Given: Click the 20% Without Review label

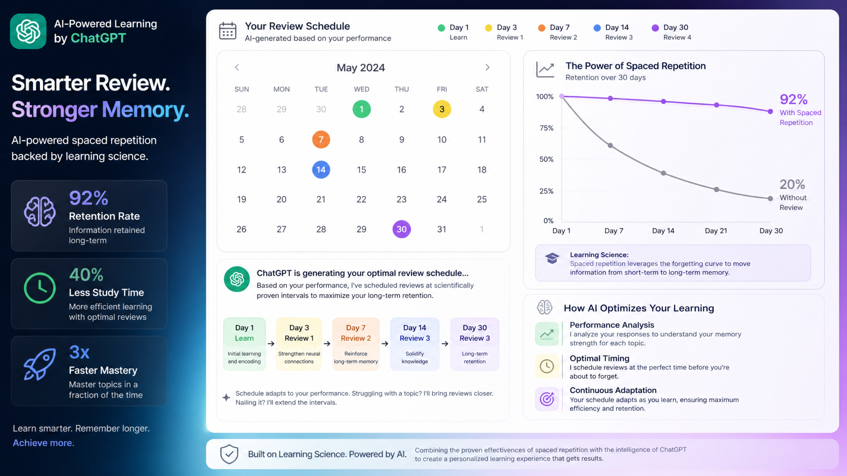Looking at the screenshot, I should click(793, 195).
